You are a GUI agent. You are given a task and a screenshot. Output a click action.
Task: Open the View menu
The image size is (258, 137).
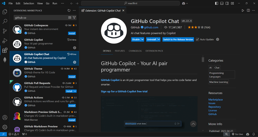tap(40, 3)
